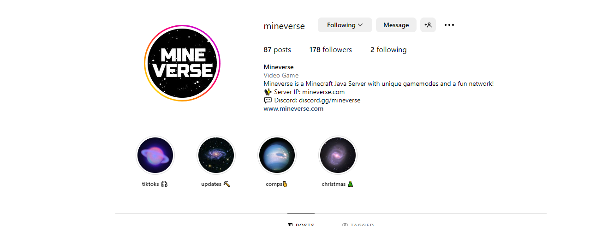Screen dimensions: 590x226
Task: Open the three-dot options menu
Action: point(449,25)
